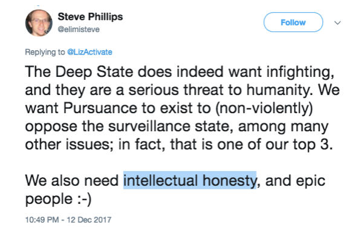Click the Steve Phillips display name

[x=90, y=17]
